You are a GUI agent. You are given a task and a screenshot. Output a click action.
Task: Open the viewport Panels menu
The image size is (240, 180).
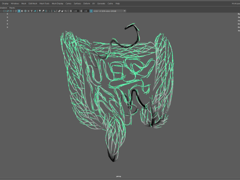(12, 8)
